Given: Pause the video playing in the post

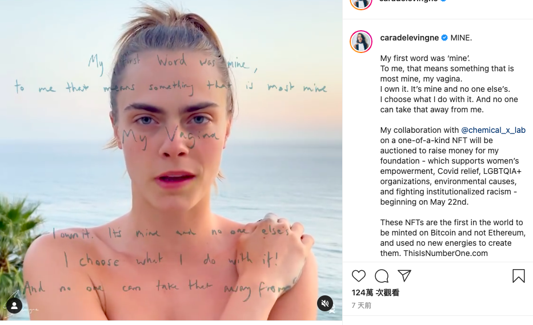Looking at the screenshot, I should 171,160.
